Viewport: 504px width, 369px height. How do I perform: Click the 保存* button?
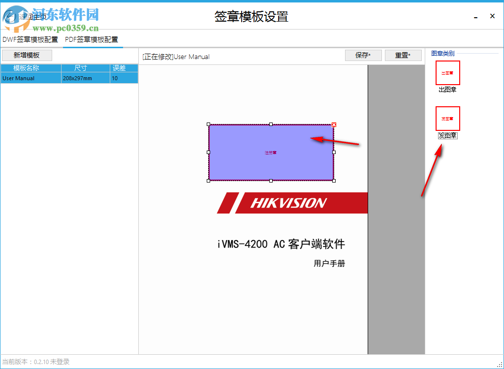(363, 55)
